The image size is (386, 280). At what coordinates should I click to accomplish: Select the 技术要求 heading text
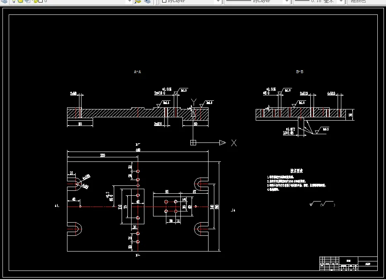(296, 171)
